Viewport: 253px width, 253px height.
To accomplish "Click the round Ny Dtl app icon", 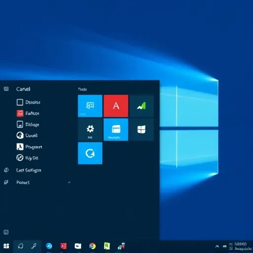I will pyautogui.click(x=20, y=158).
